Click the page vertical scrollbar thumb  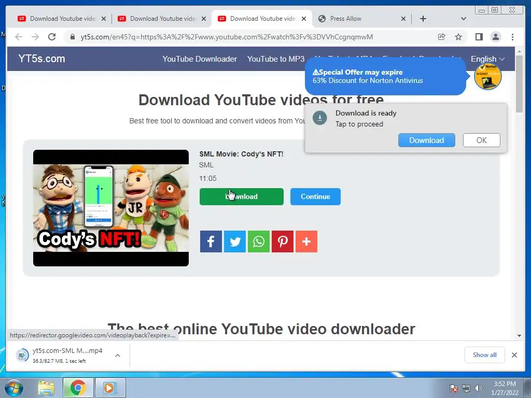pyautogui.click(x=519, y=84)
